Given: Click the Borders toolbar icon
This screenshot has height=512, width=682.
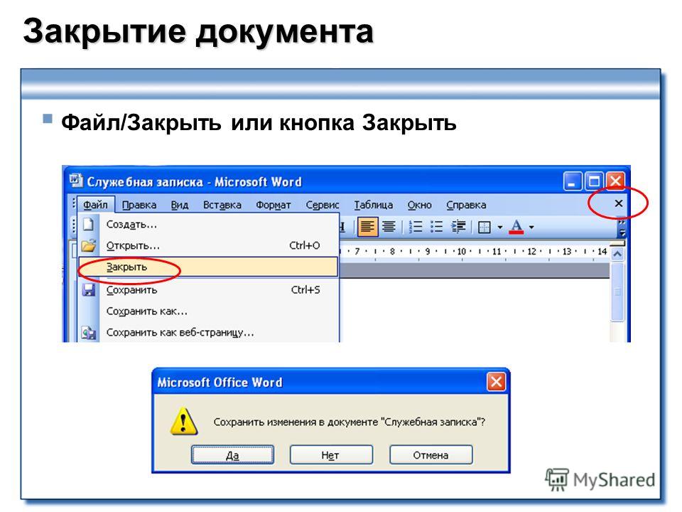Looking at the screenshot, I should pyautogui.click(x=484, y=228).
